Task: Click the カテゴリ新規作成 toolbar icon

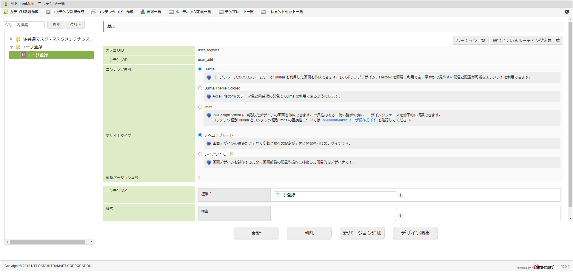Action: 6,12
